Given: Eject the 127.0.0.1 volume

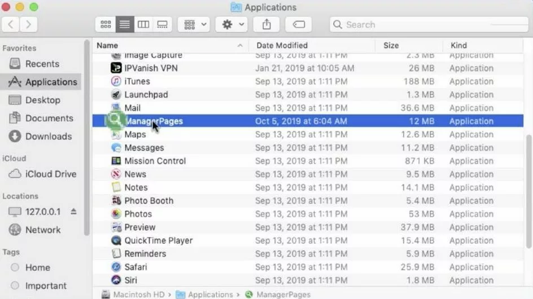Looking at the screenshot, I should click(x=73, y=212).
